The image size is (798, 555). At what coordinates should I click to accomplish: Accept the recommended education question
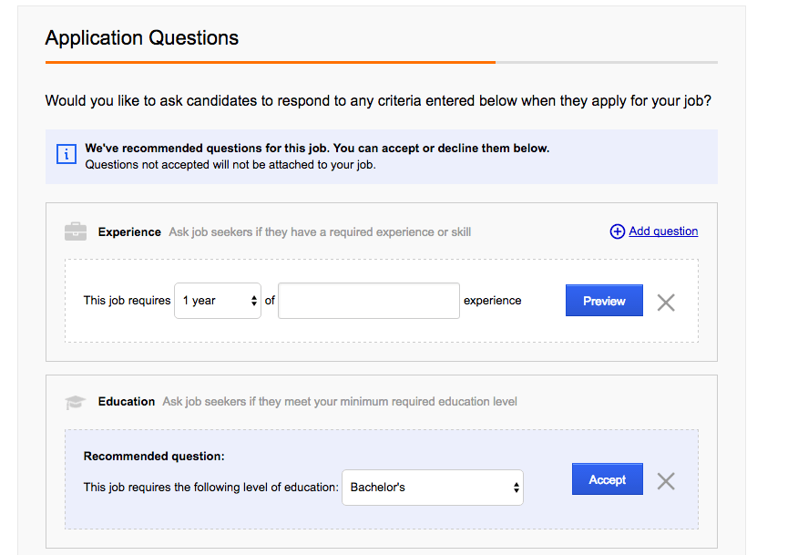[x=607, y=479]
